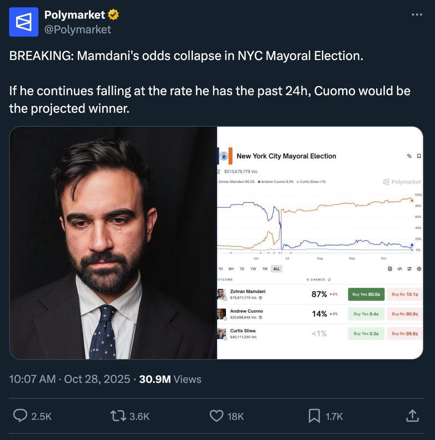The width and height of the screenshot is (435, 440).
Task: Refresh the % Chance column icon
Action: [x=329, y=280]
